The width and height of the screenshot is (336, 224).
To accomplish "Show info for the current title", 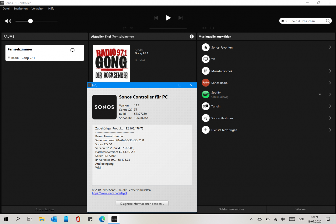I will coord(192,37).
